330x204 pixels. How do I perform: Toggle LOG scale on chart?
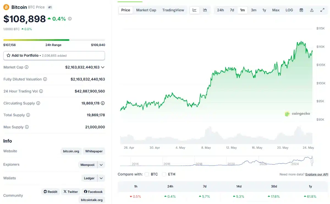pyautogui.click(x=289, y=10)
